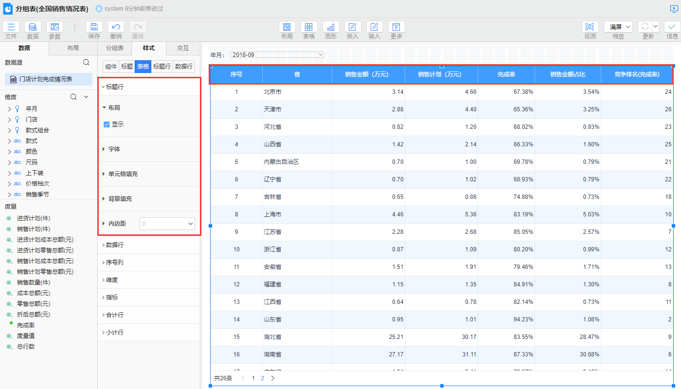Click the View (视图) icon
This screenshot has width=681, height=389.
pyautogui.click(x=590, y=27)
